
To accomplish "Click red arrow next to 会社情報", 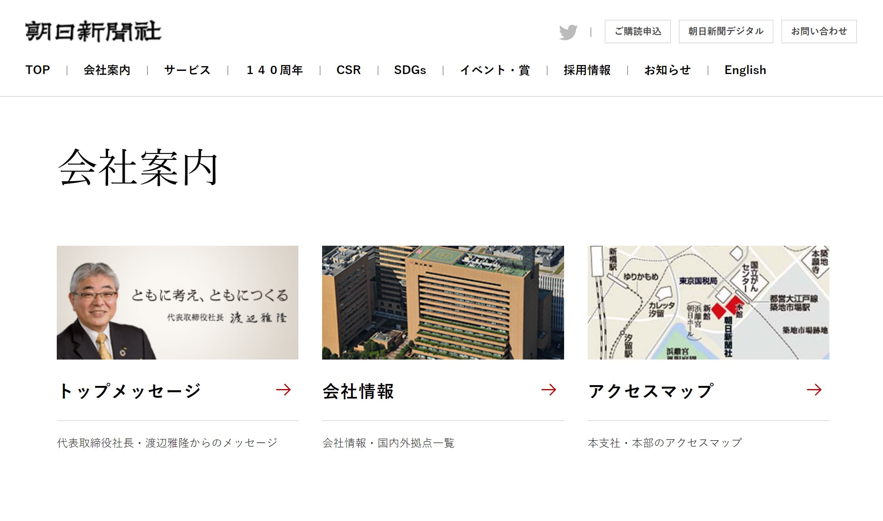I will [549, 390].
